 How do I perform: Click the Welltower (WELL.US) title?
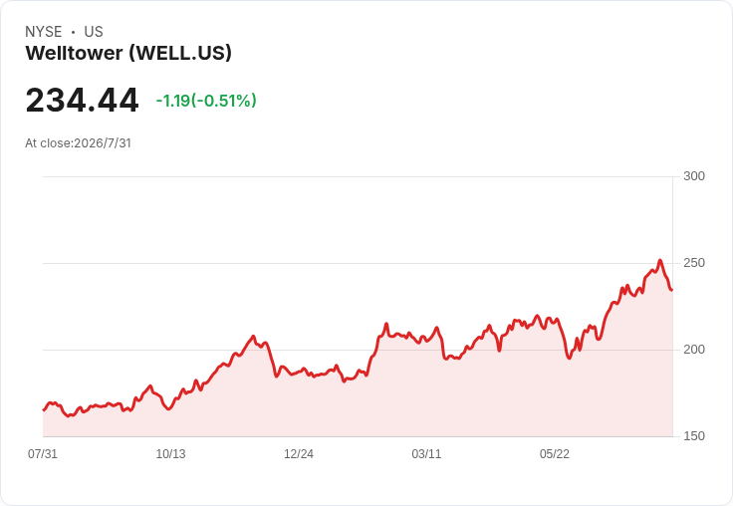click(128, 53)
